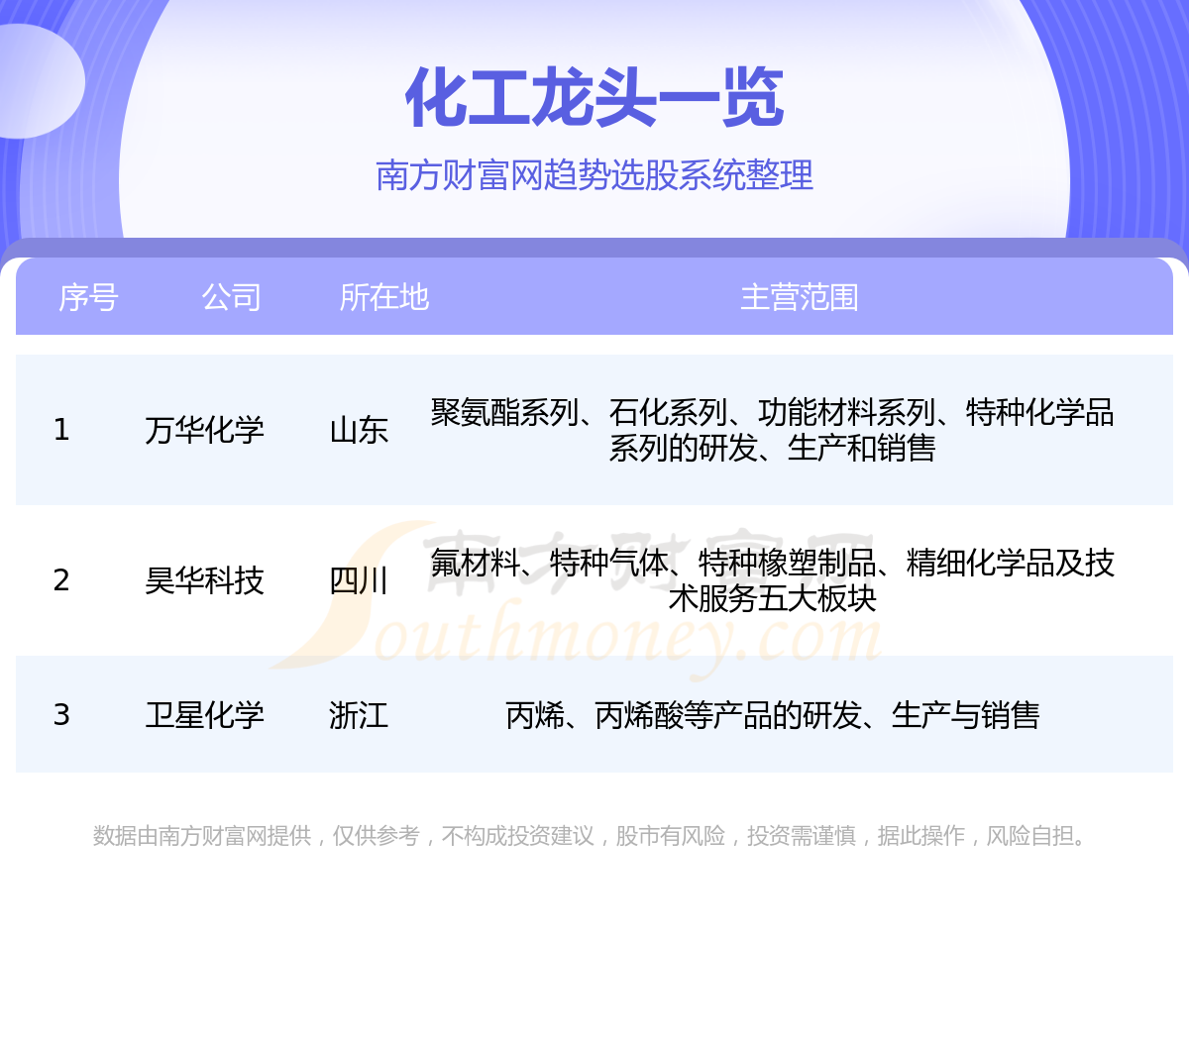Click 万华化学 business scope starting 聚氨酯系列
Image resolution: width=1189 pixels, height=1040 pixels.
[773, 430]
